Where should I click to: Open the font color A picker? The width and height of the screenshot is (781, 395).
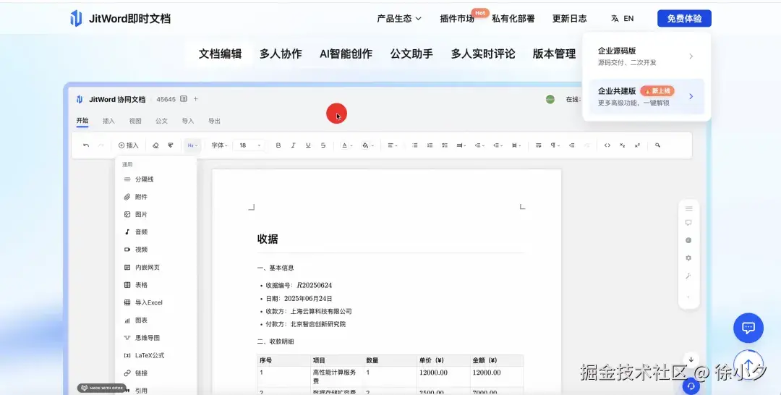346,145
